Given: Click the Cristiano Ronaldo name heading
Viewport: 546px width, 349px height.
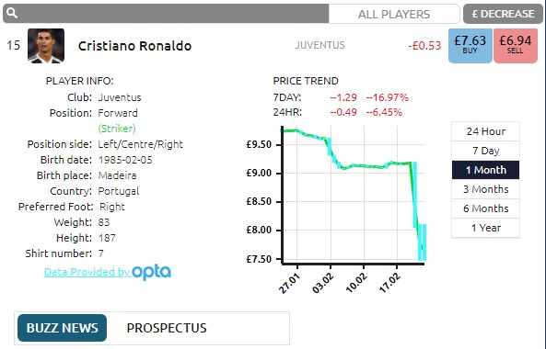Looking at the screenshot, I should click(x=134, y=46).
